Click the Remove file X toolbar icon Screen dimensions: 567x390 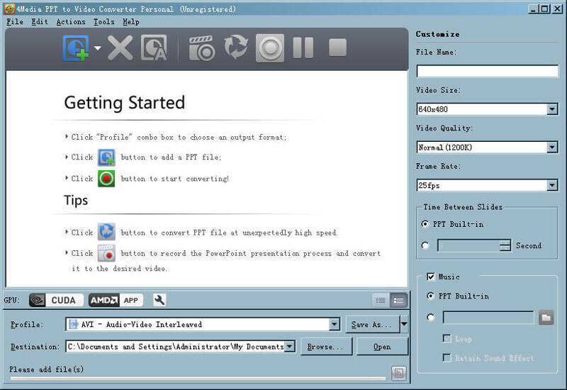pos(120,48)
